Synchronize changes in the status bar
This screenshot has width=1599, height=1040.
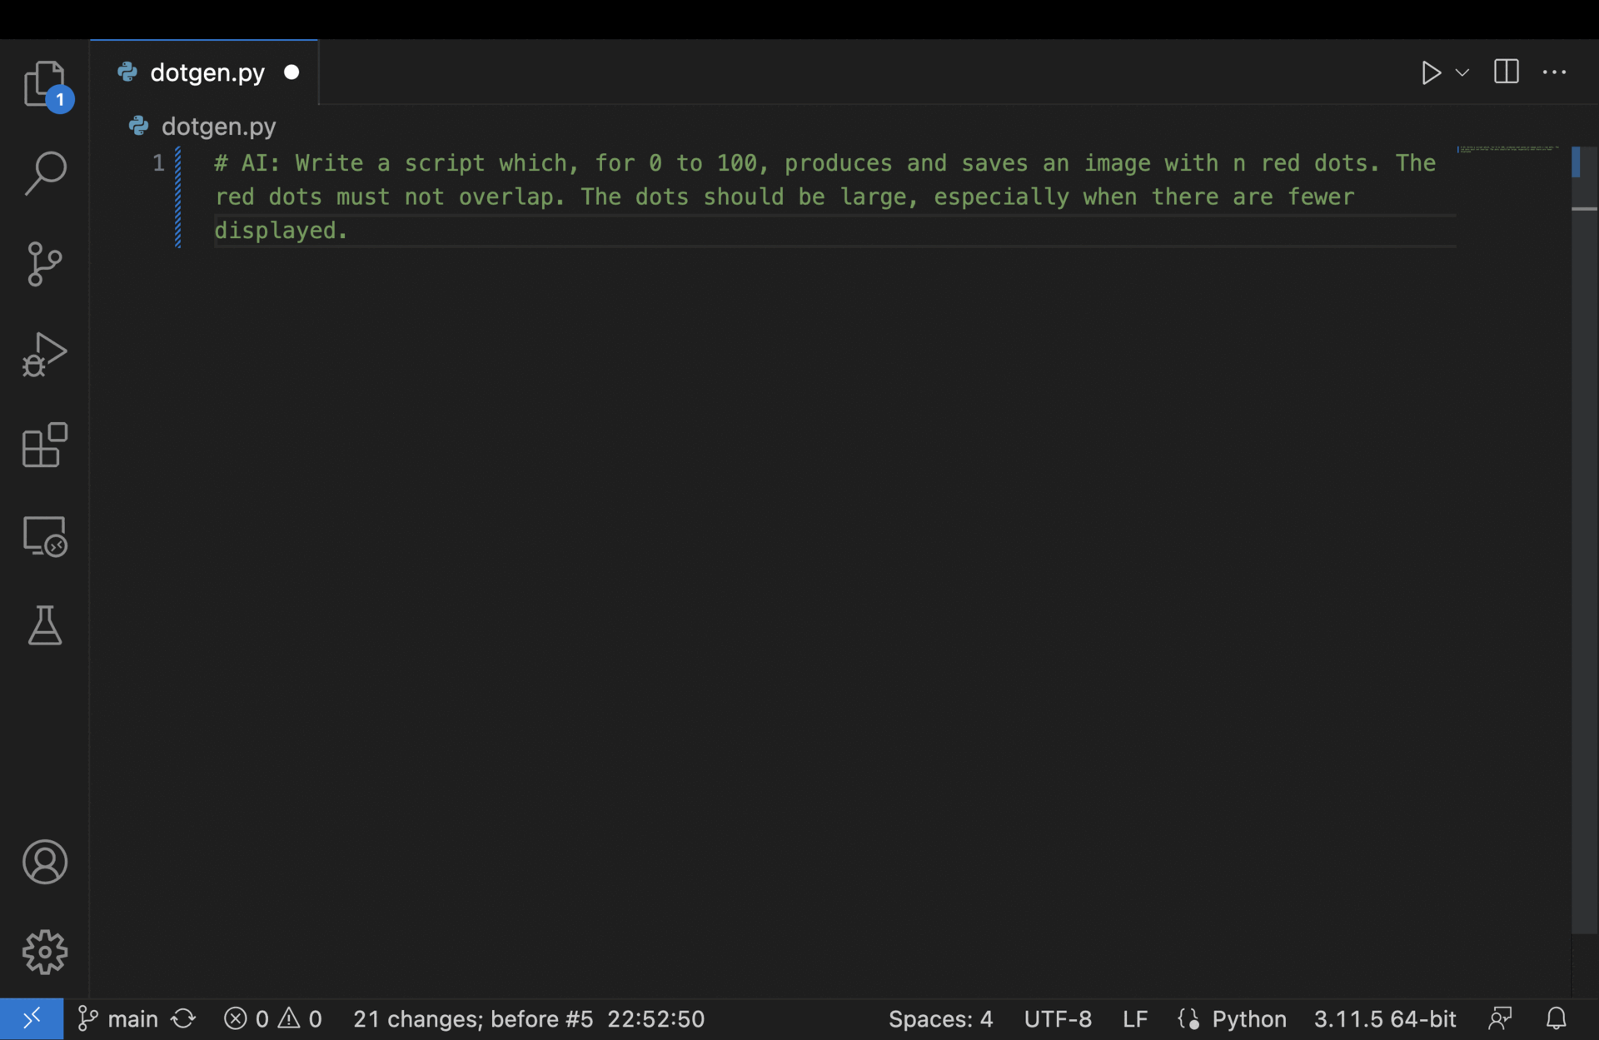(183, 1019)
